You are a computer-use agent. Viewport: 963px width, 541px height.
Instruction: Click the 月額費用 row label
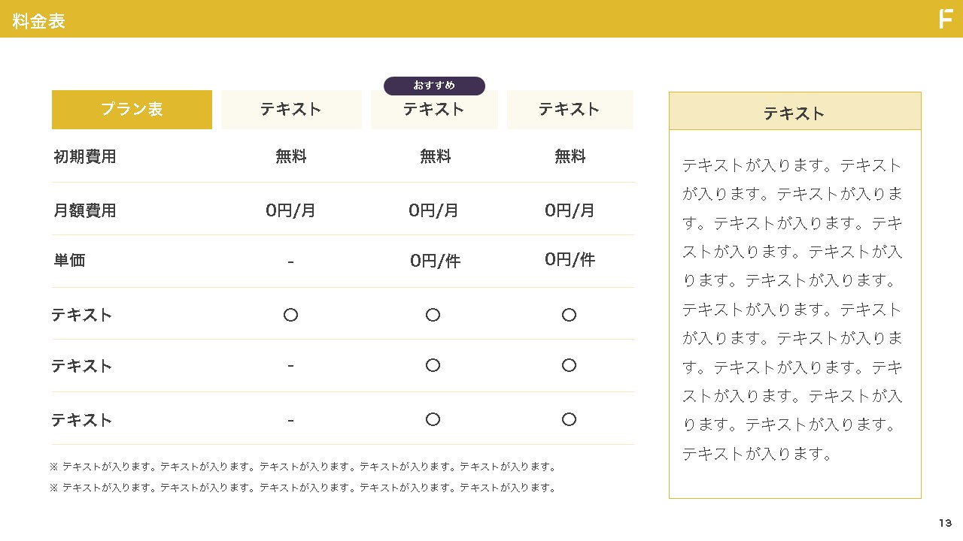84,210
